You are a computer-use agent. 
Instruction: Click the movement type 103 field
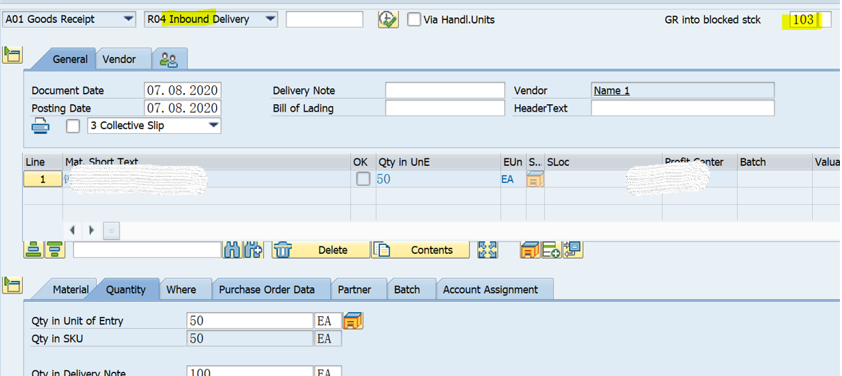coord(804,20)
